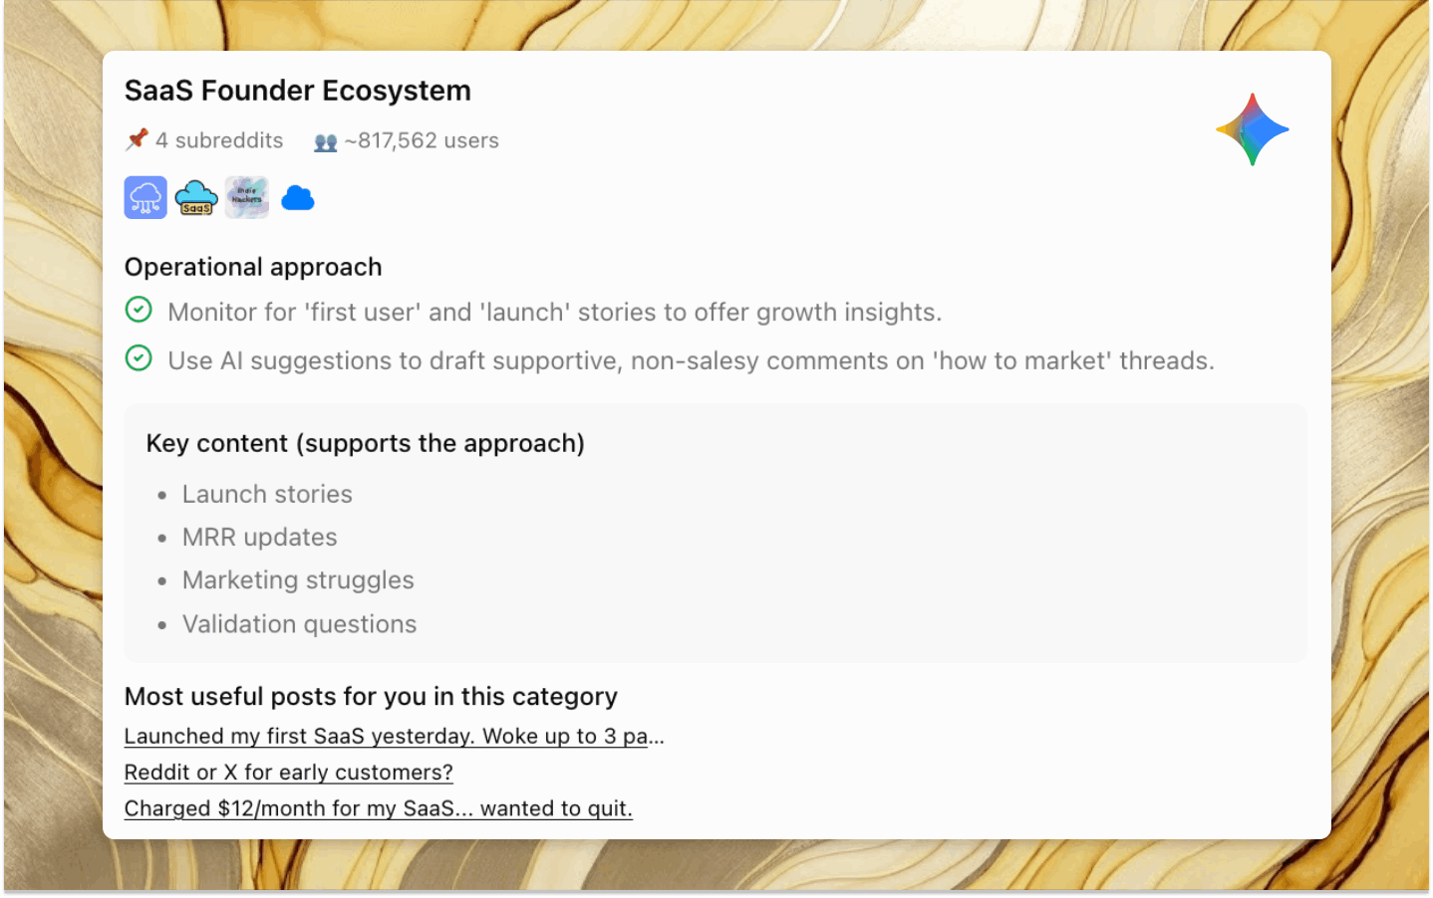Screen dimensions: 1433x898
Task: Expand Most useful posts list
Action: 370,697
